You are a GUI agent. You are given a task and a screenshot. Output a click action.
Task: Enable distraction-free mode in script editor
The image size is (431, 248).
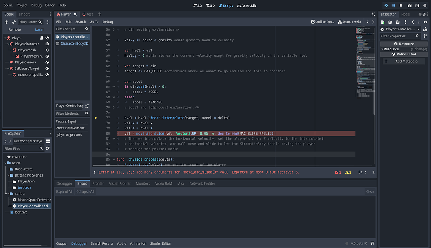pos(373,14)
